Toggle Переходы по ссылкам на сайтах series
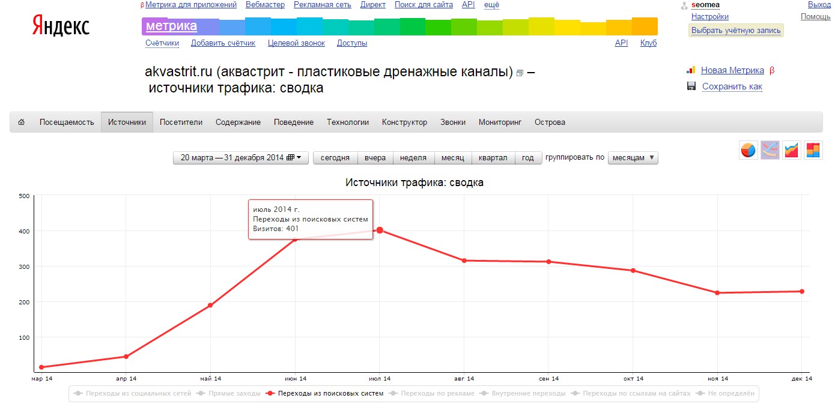 [631, 394]
